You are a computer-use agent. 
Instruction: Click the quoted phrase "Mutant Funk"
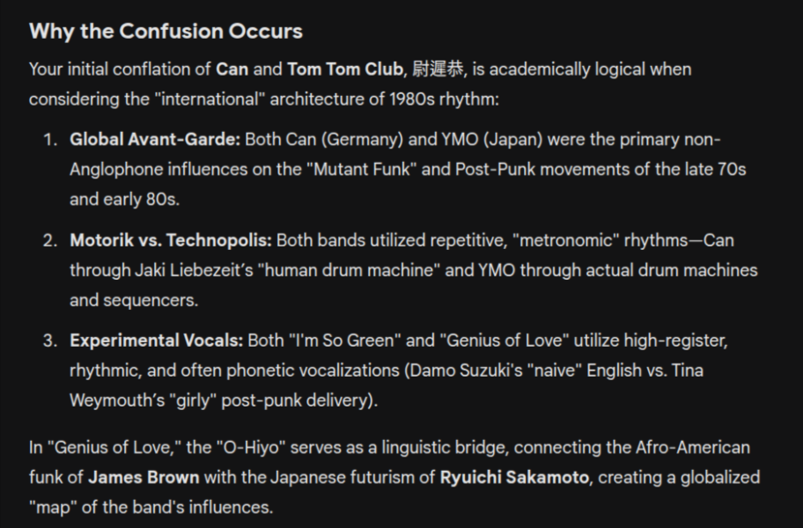(362, 169)
